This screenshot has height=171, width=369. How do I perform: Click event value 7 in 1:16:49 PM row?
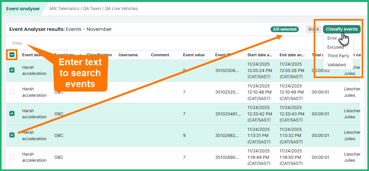coord(184,157)
